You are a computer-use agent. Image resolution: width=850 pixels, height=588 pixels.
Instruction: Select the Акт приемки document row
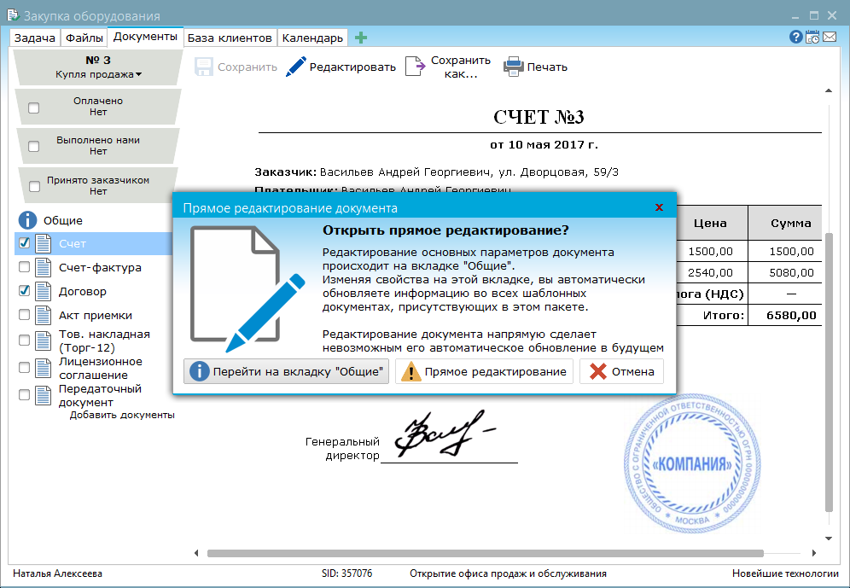click(93, 316)
